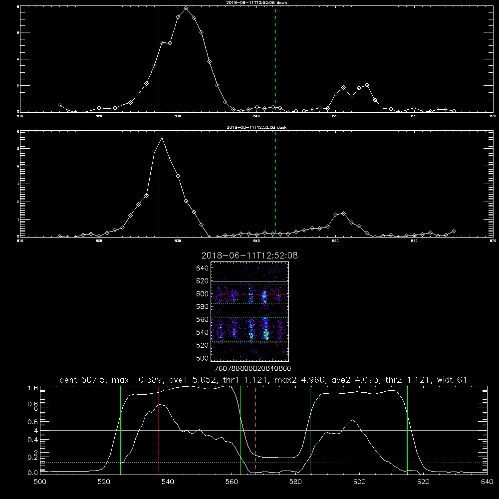This screenshot has height=499, width=499.
Task: Click the green vertical line near 563 in bottom plot
Action: (241, 430)
